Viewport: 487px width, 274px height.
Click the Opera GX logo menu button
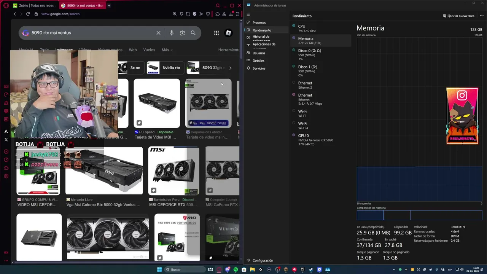(6, 6)
